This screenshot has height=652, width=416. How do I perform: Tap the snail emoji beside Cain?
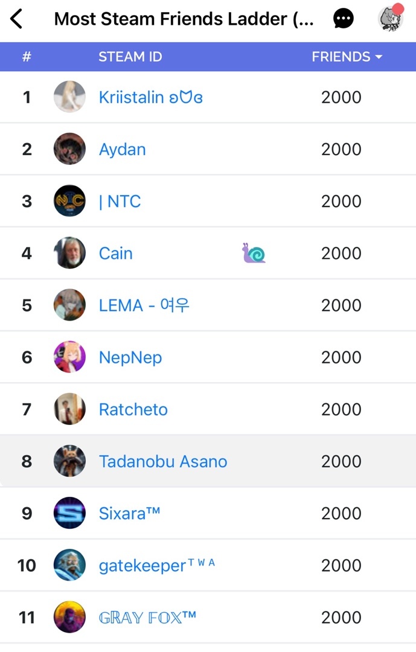point(254,254)
